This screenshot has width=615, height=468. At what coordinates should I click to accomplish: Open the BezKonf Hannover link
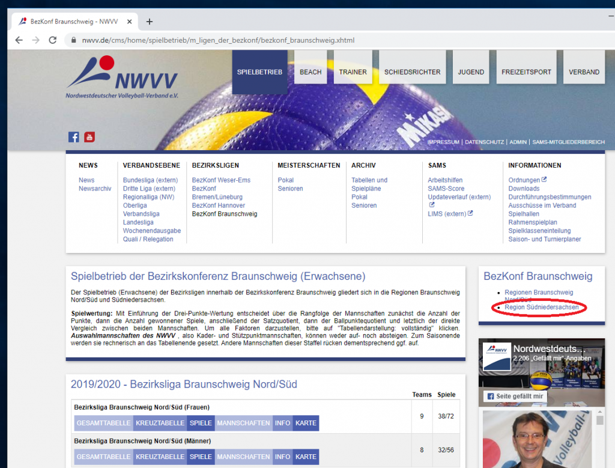coord(219,205)
